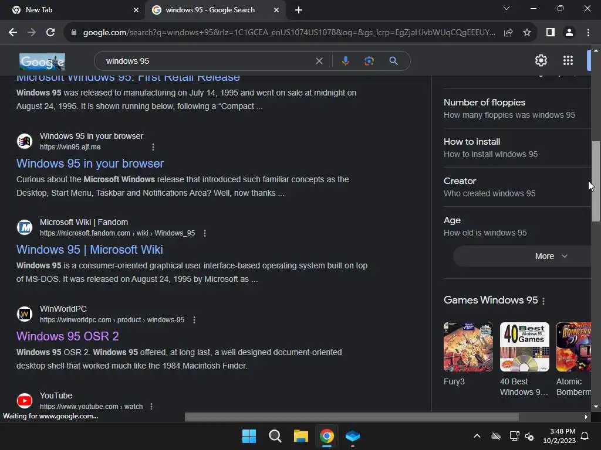This screenshot has width=601, height=450.
Task: Open options for YouTube result
Action: [151, 407]
